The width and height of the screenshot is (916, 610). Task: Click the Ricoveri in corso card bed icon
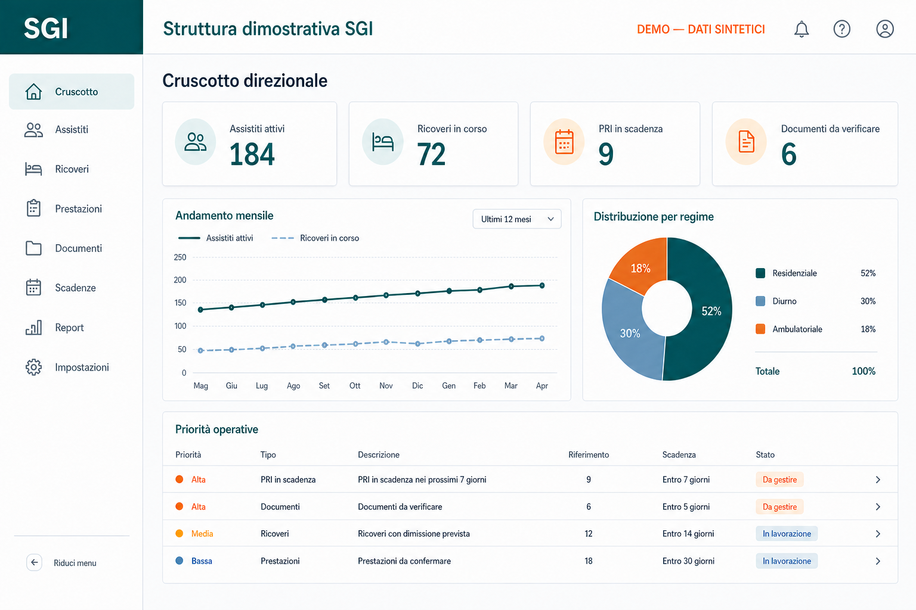[383, 142]
